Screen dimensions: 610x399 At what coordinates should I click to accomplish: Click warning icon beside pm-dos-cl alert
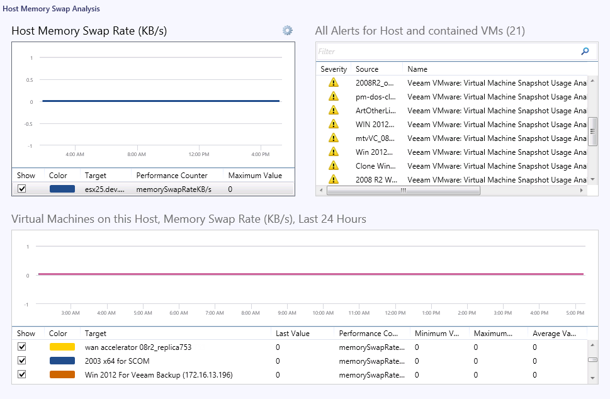point(334,96)
